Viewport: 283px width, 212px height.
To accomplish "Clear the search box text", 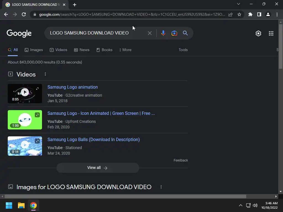I will click(150, 33).
